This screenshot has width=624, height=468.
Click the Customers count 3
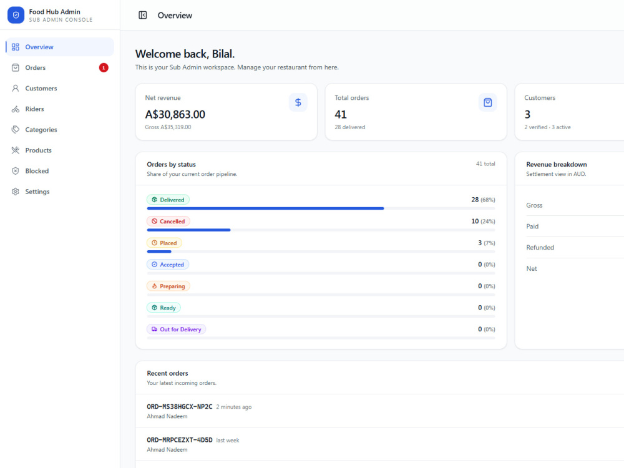[x=527, y=115]
